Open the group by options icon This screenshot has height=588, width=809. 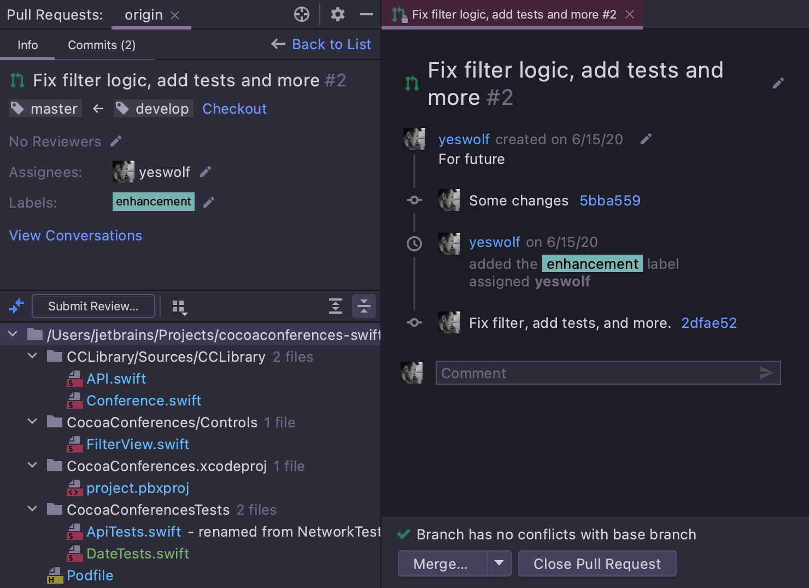(x=179, y=307)
